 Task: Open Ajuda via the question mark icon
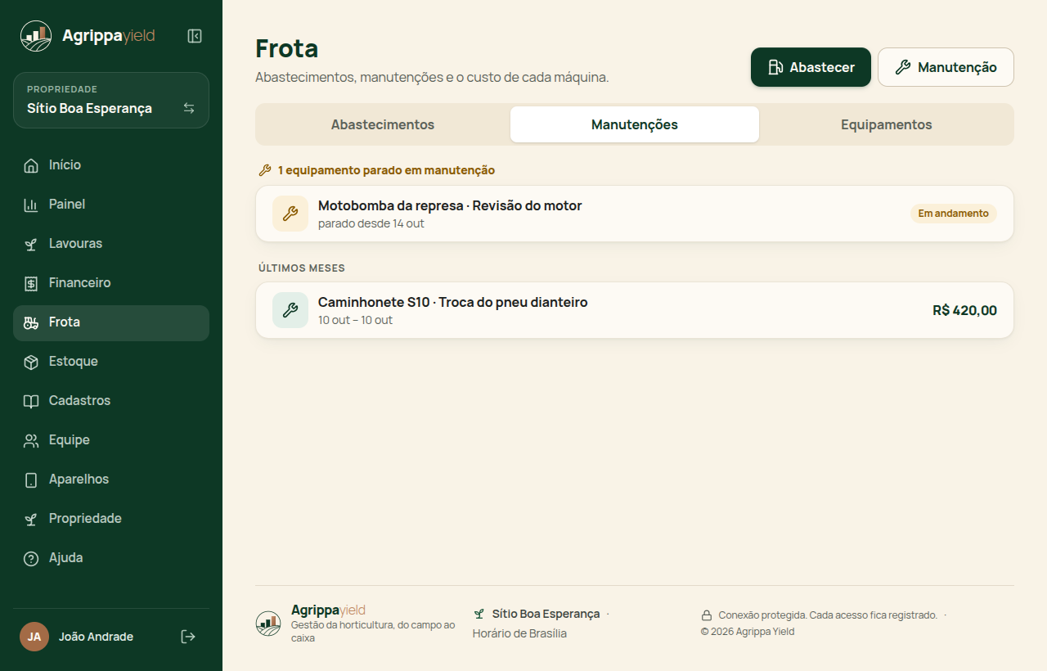(x=31, y=558)
